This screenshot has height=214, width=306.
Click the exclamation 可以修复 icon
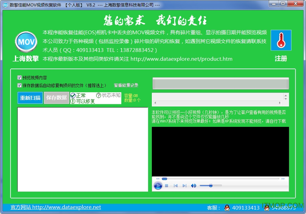74,100
